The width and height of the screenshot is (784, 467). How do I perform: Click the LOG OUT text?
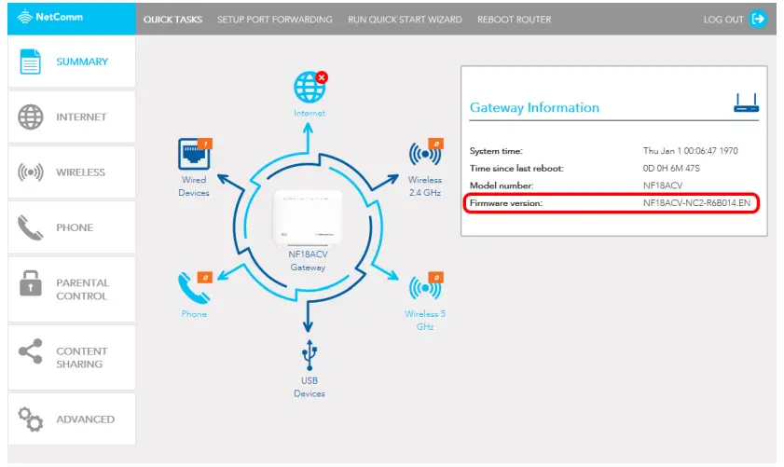723,20
